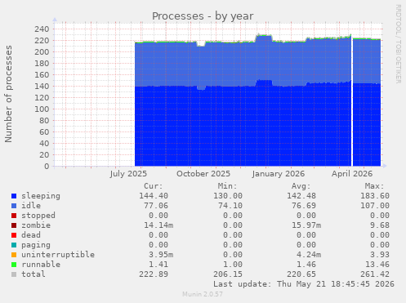Click the 'Min:' column header
This screenshot has height=303, width=406.
[x=227, y=186]
